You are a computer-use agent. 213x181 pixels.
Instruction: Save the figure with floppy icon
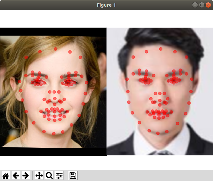[73, 176]
